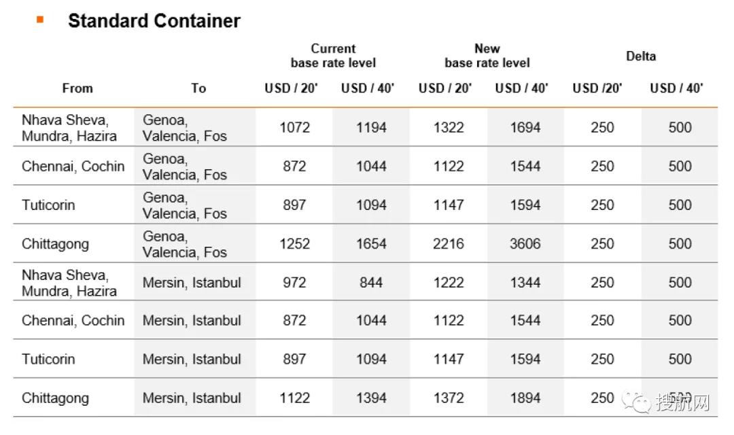Image resolution: width=734 pixels, height=435 pixels.
Task: Select the 1654 current rate cell
Action: (x=371, y=243)
